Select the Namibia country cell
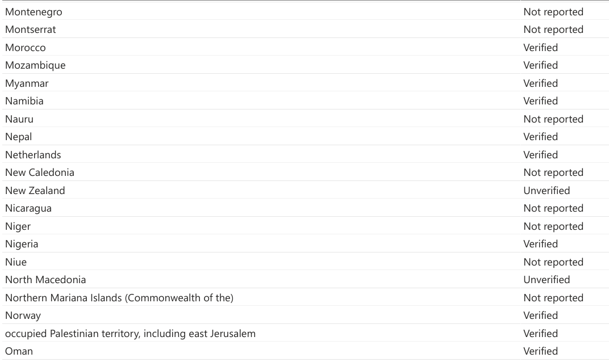Viewport: 609px width, 362px height. click(24, 101)
